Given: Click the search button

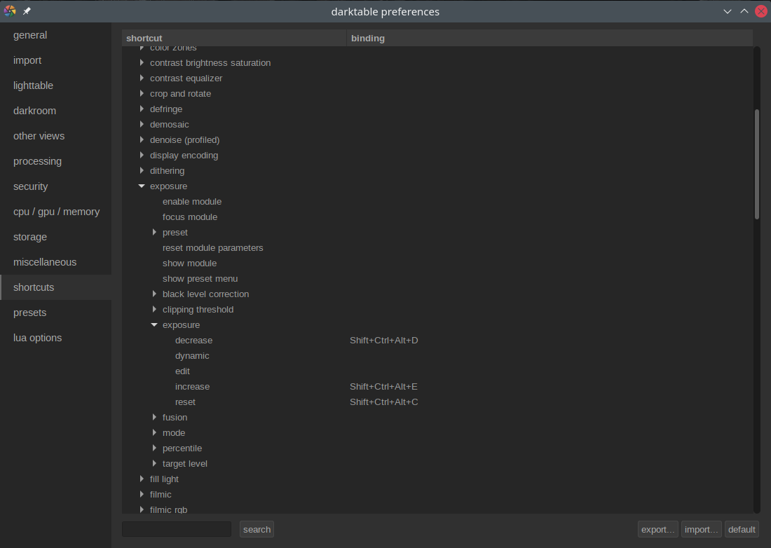Looking at the screenshot, I should point(257,529).
